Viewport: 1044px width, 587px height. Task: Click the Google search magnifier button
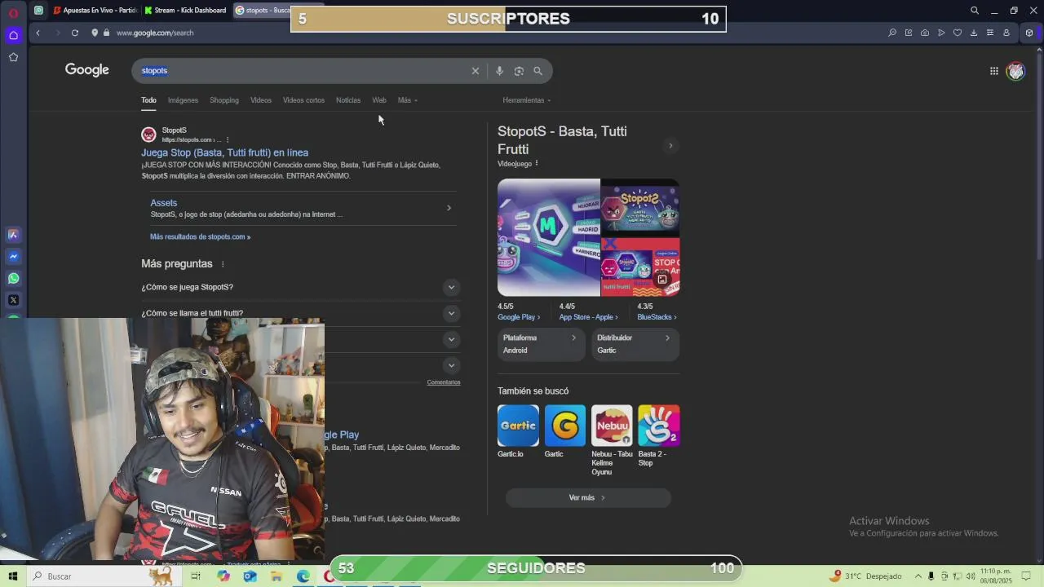click(537, 71)
